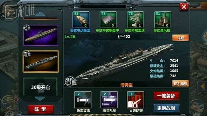Click the orange arrow on right edge

203,87
